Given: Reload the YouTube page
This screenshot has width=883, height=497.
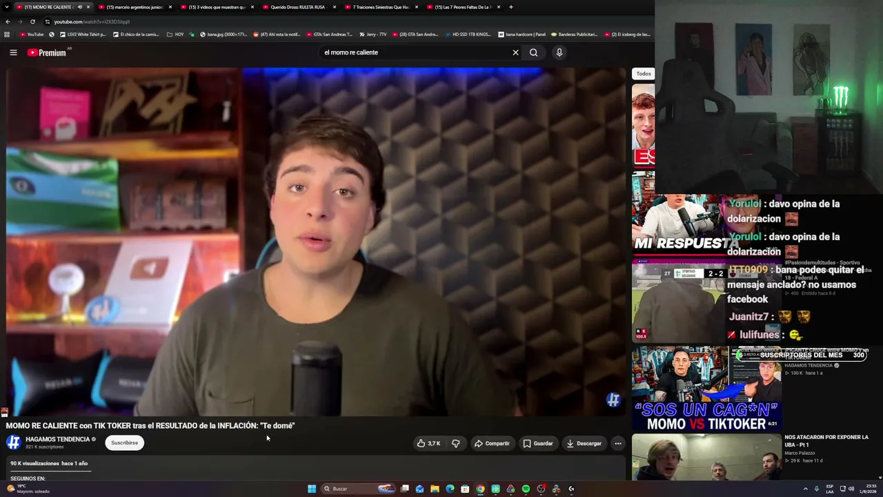Looking at the screenshot, I should [32, 21].
